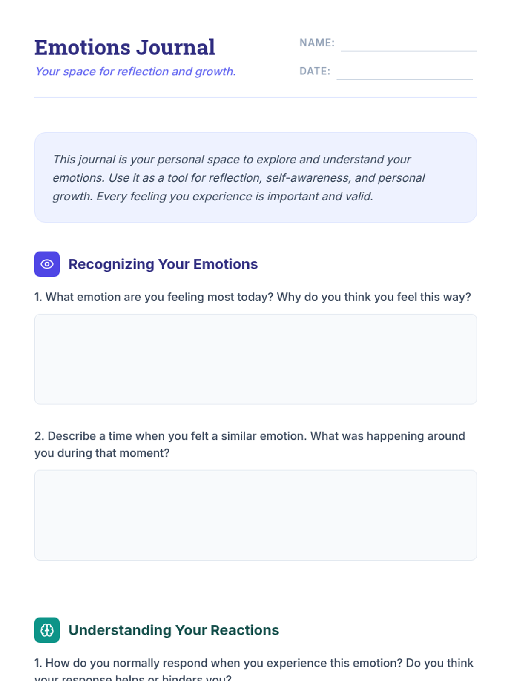Viewport: 511px width, 681px height.
Task: Focus the answer box under the similar emotion question
Action: click(x=255, y=515)
